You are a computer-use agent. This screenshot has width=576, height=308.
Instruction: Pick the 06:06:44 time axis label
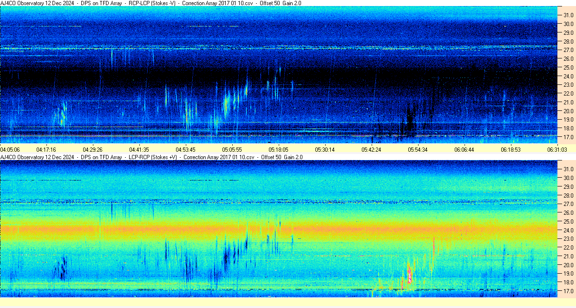click(464, 150)
